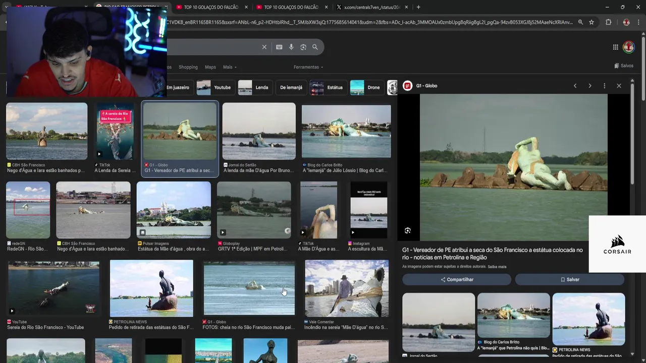The image size is (646, 363).
Task: Close the first TOP 10 GOLAÇOS tab
Action: (246, 7)
